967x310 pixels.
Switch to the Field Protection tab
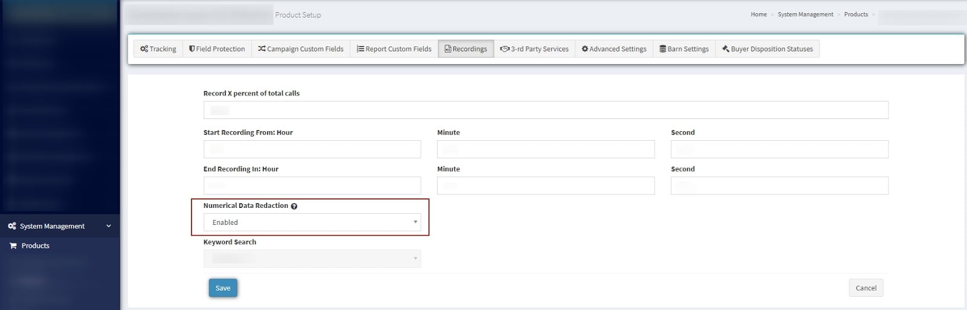pos(217,49)
